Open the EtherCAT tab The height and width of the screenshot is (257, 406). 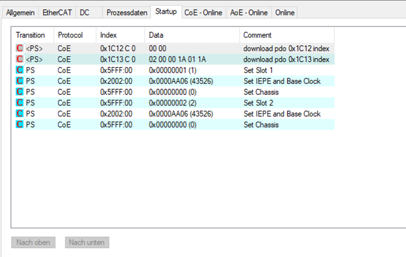pos(57,13)
